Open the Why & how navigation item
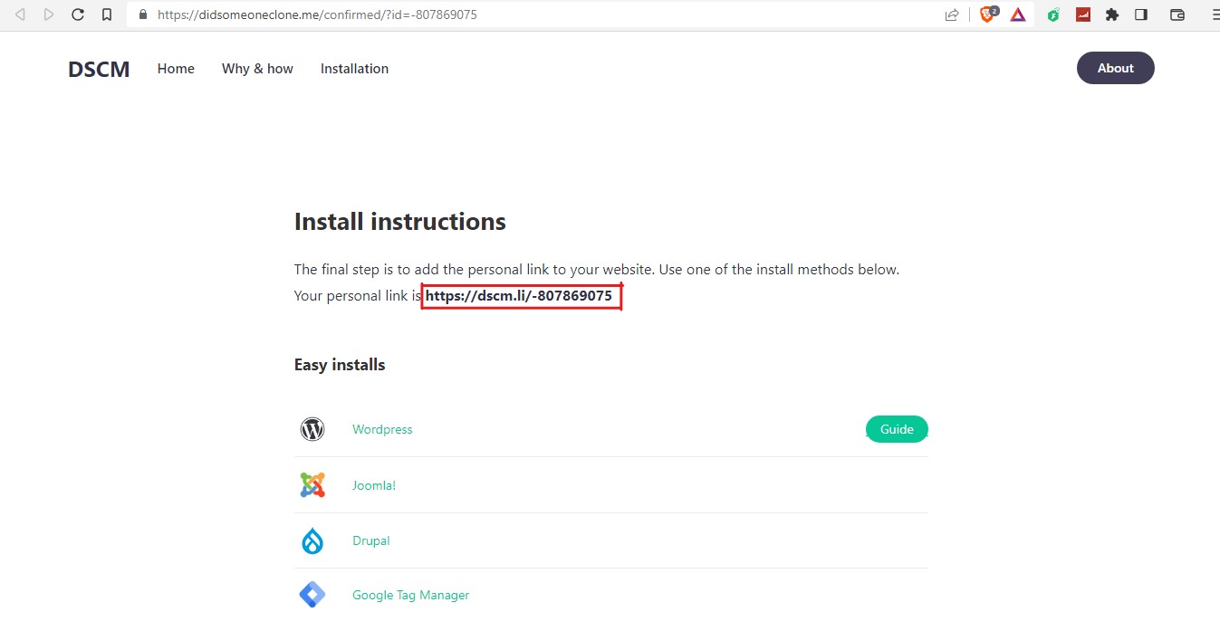 257,69
